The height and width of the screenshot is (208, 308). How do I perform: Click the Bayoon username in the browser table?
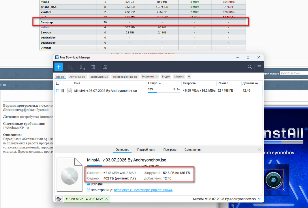tap(46, 32)
